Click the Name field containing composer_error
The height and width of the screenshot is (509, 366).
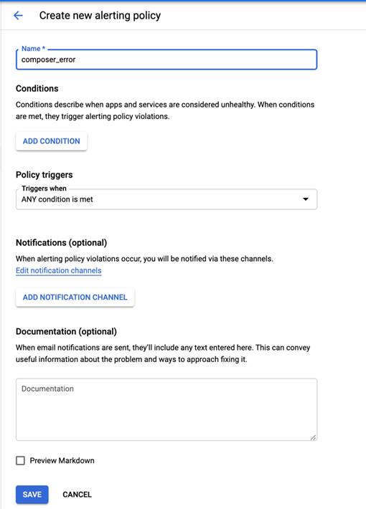(166, 60)
